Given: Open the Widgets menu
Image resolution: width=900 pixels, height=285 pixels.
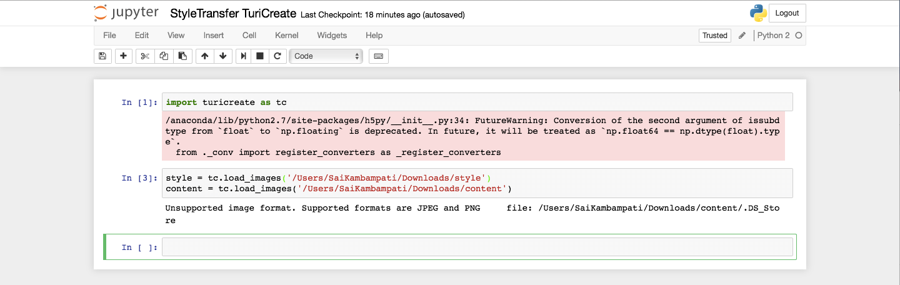Looking at the screenshot, I should [x=332, y=36].
